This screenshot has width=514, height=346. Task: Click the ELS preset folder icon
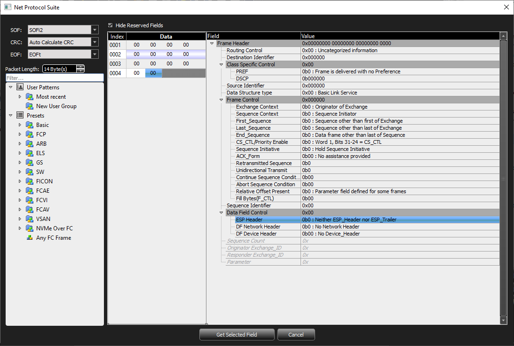(x=30, y=153)
